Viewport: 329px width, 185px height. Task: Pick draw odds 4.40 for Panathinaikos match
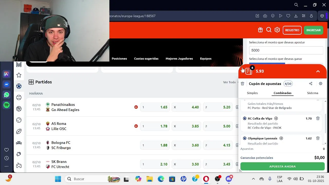pos(186,107)
